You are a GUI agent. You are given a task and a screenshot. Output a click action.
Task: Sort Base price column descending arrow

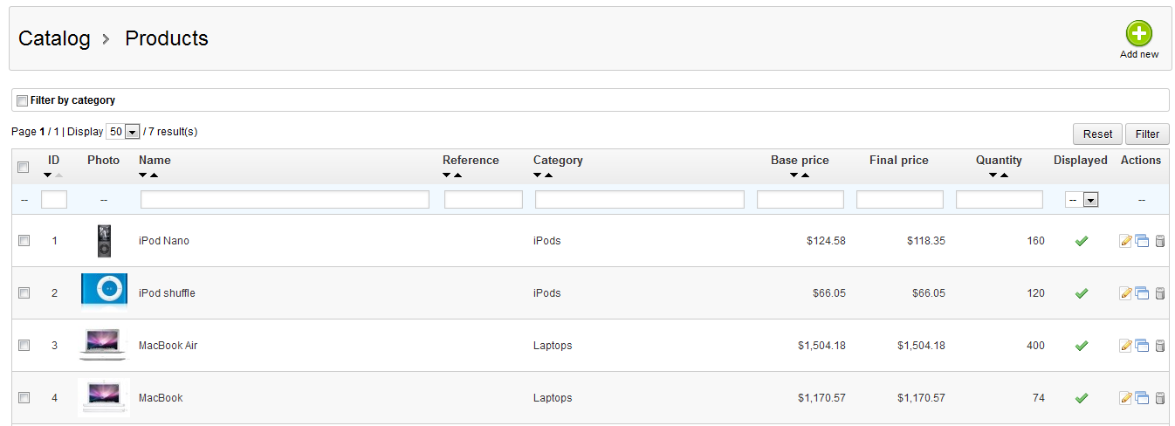794,175
